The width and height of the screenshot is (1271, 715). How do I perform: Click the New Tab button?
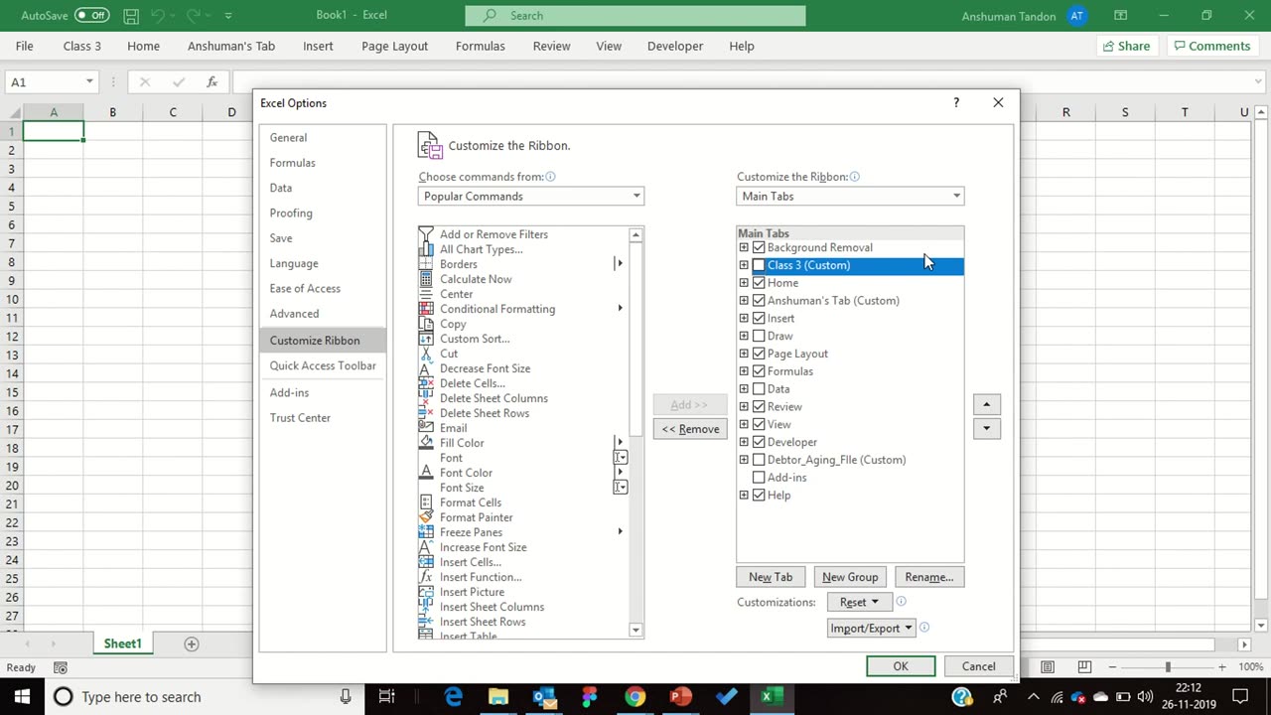(771, 577)
